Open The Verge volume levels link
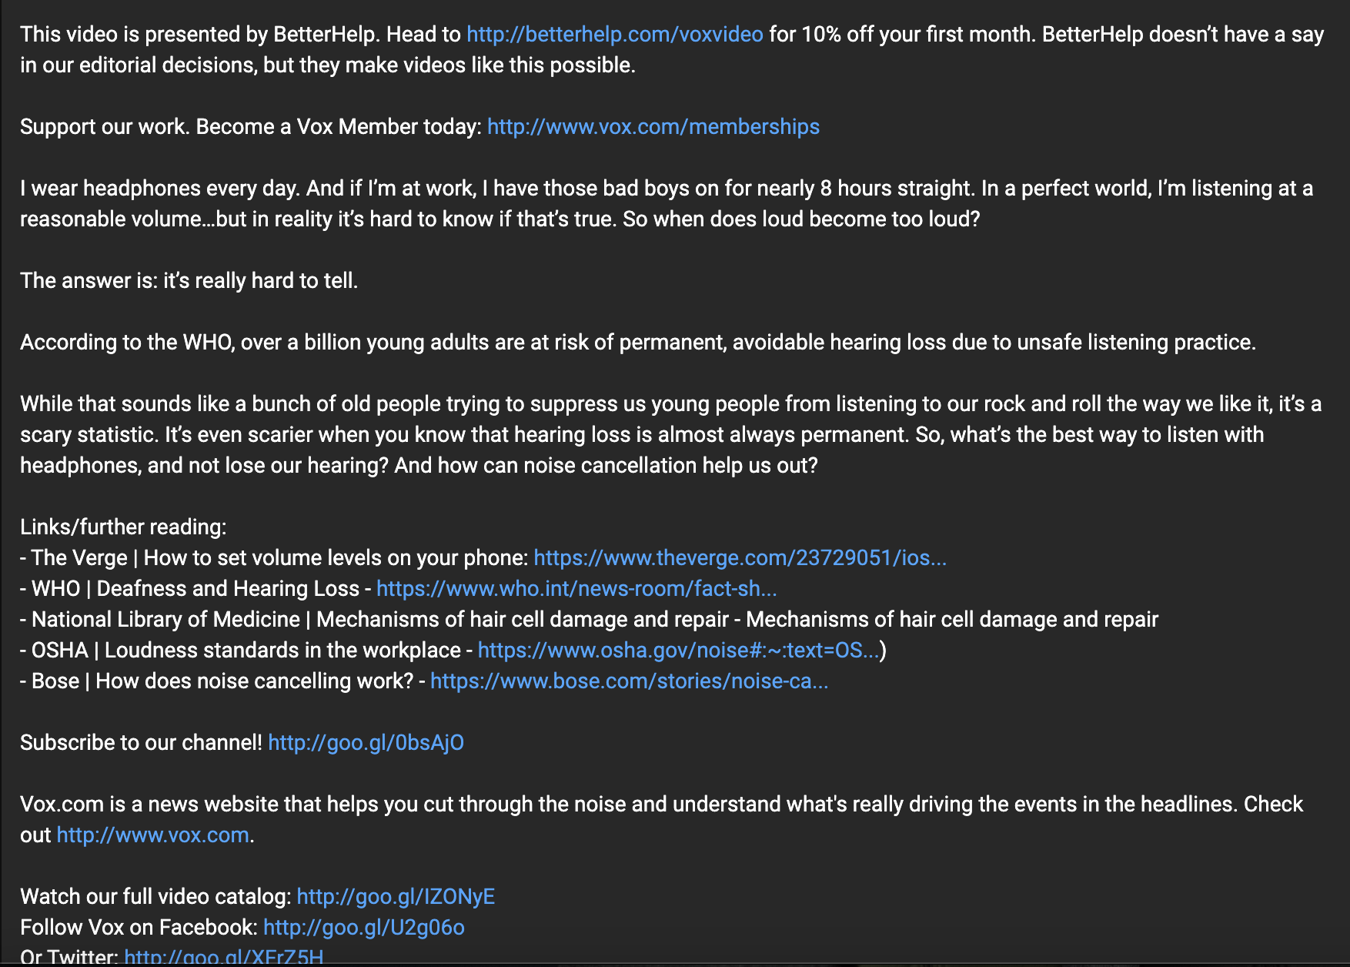1350x967 pixels. (x=739, y=558)
